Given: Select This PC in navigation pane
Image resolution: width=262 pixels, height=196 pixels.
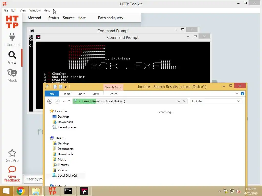Looking at the screenshot, I should pyautogui.click(x=60, y=138).
